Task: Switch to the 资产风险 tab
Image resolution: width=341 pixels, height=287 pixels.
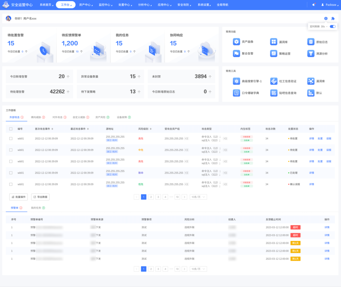Action: (x=102, y=117)
